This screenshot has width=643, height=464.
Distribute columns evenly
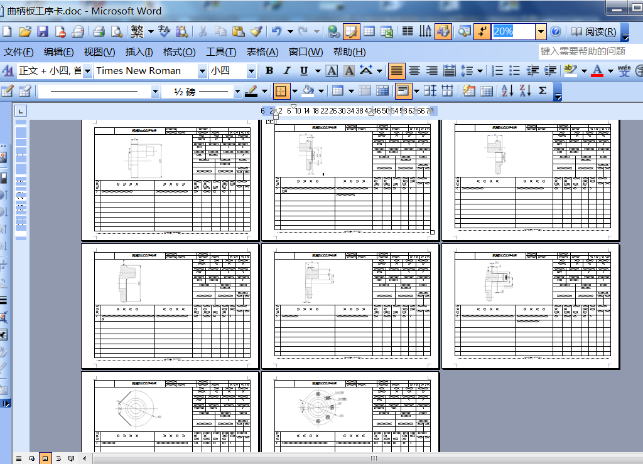(x=447, y=91)
